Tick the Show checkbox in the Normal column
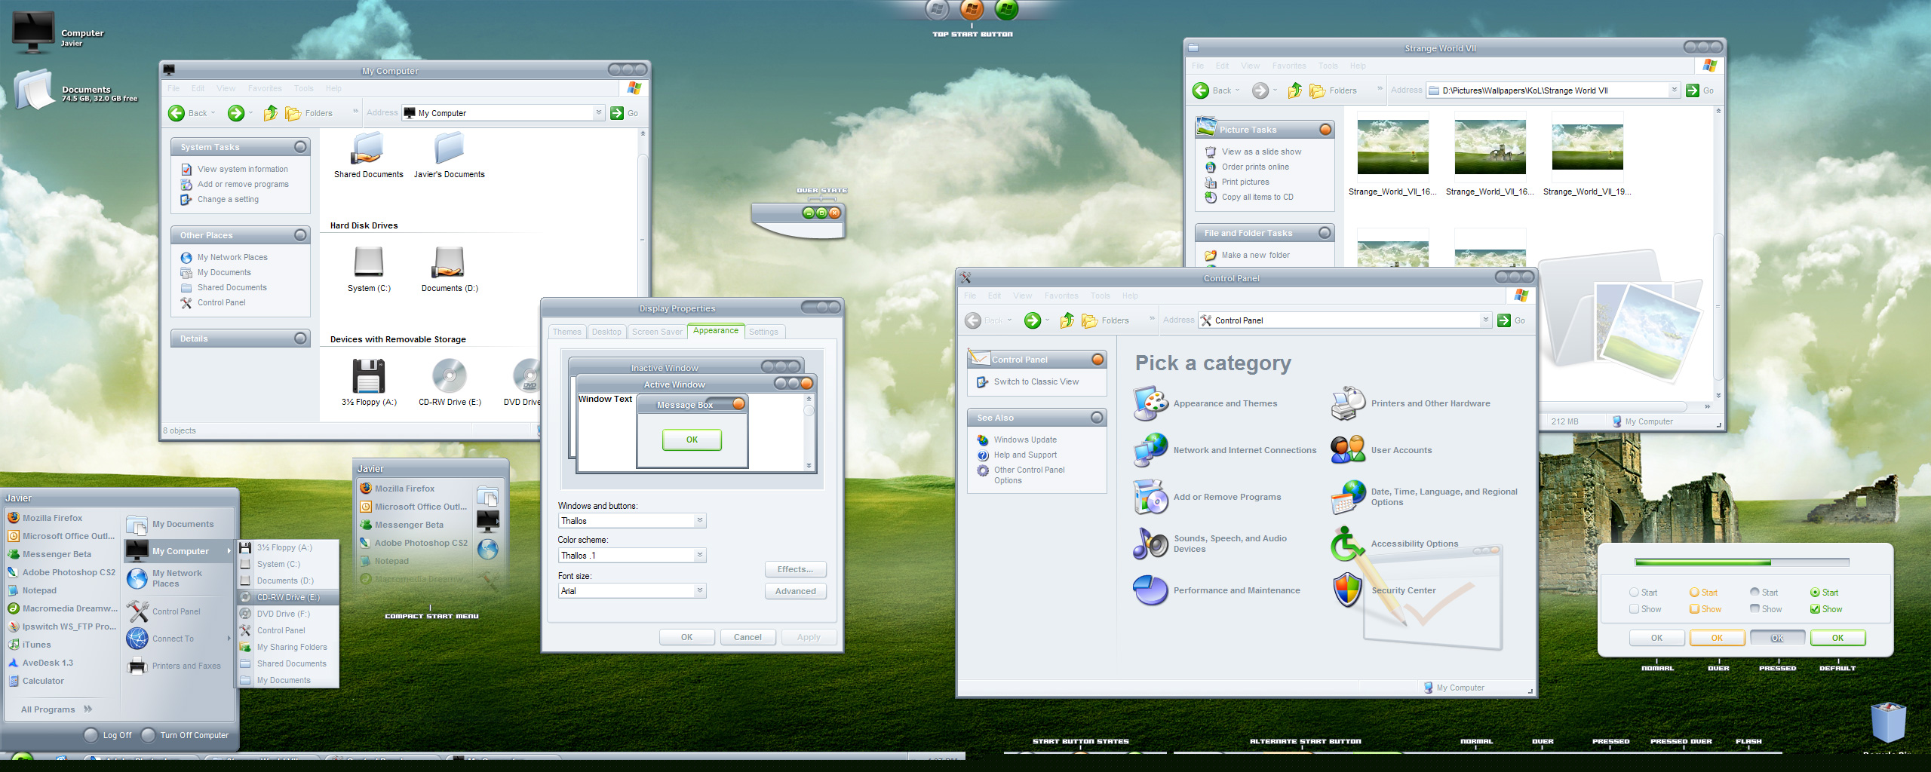Viewport: 1931px width, 772px height. tap(1634, 609)
